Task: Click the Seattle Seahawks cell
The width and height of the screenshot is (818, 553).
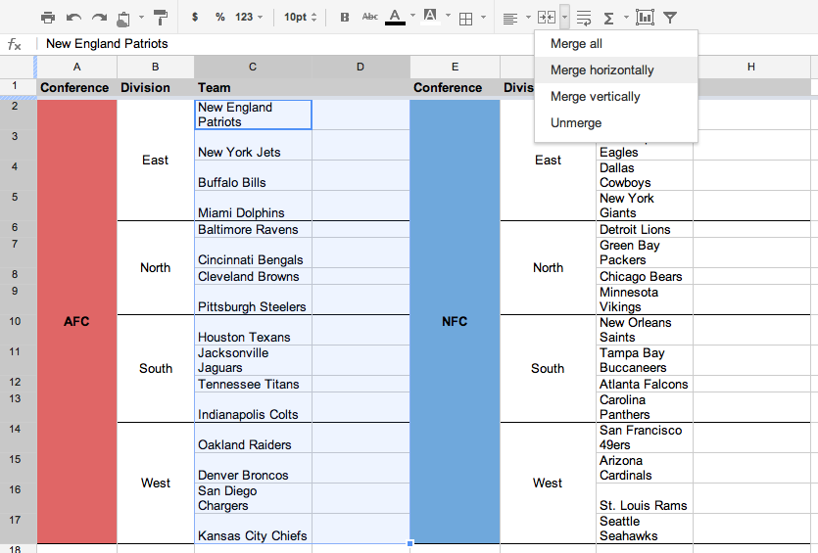Action: click(x=645, y=529)
